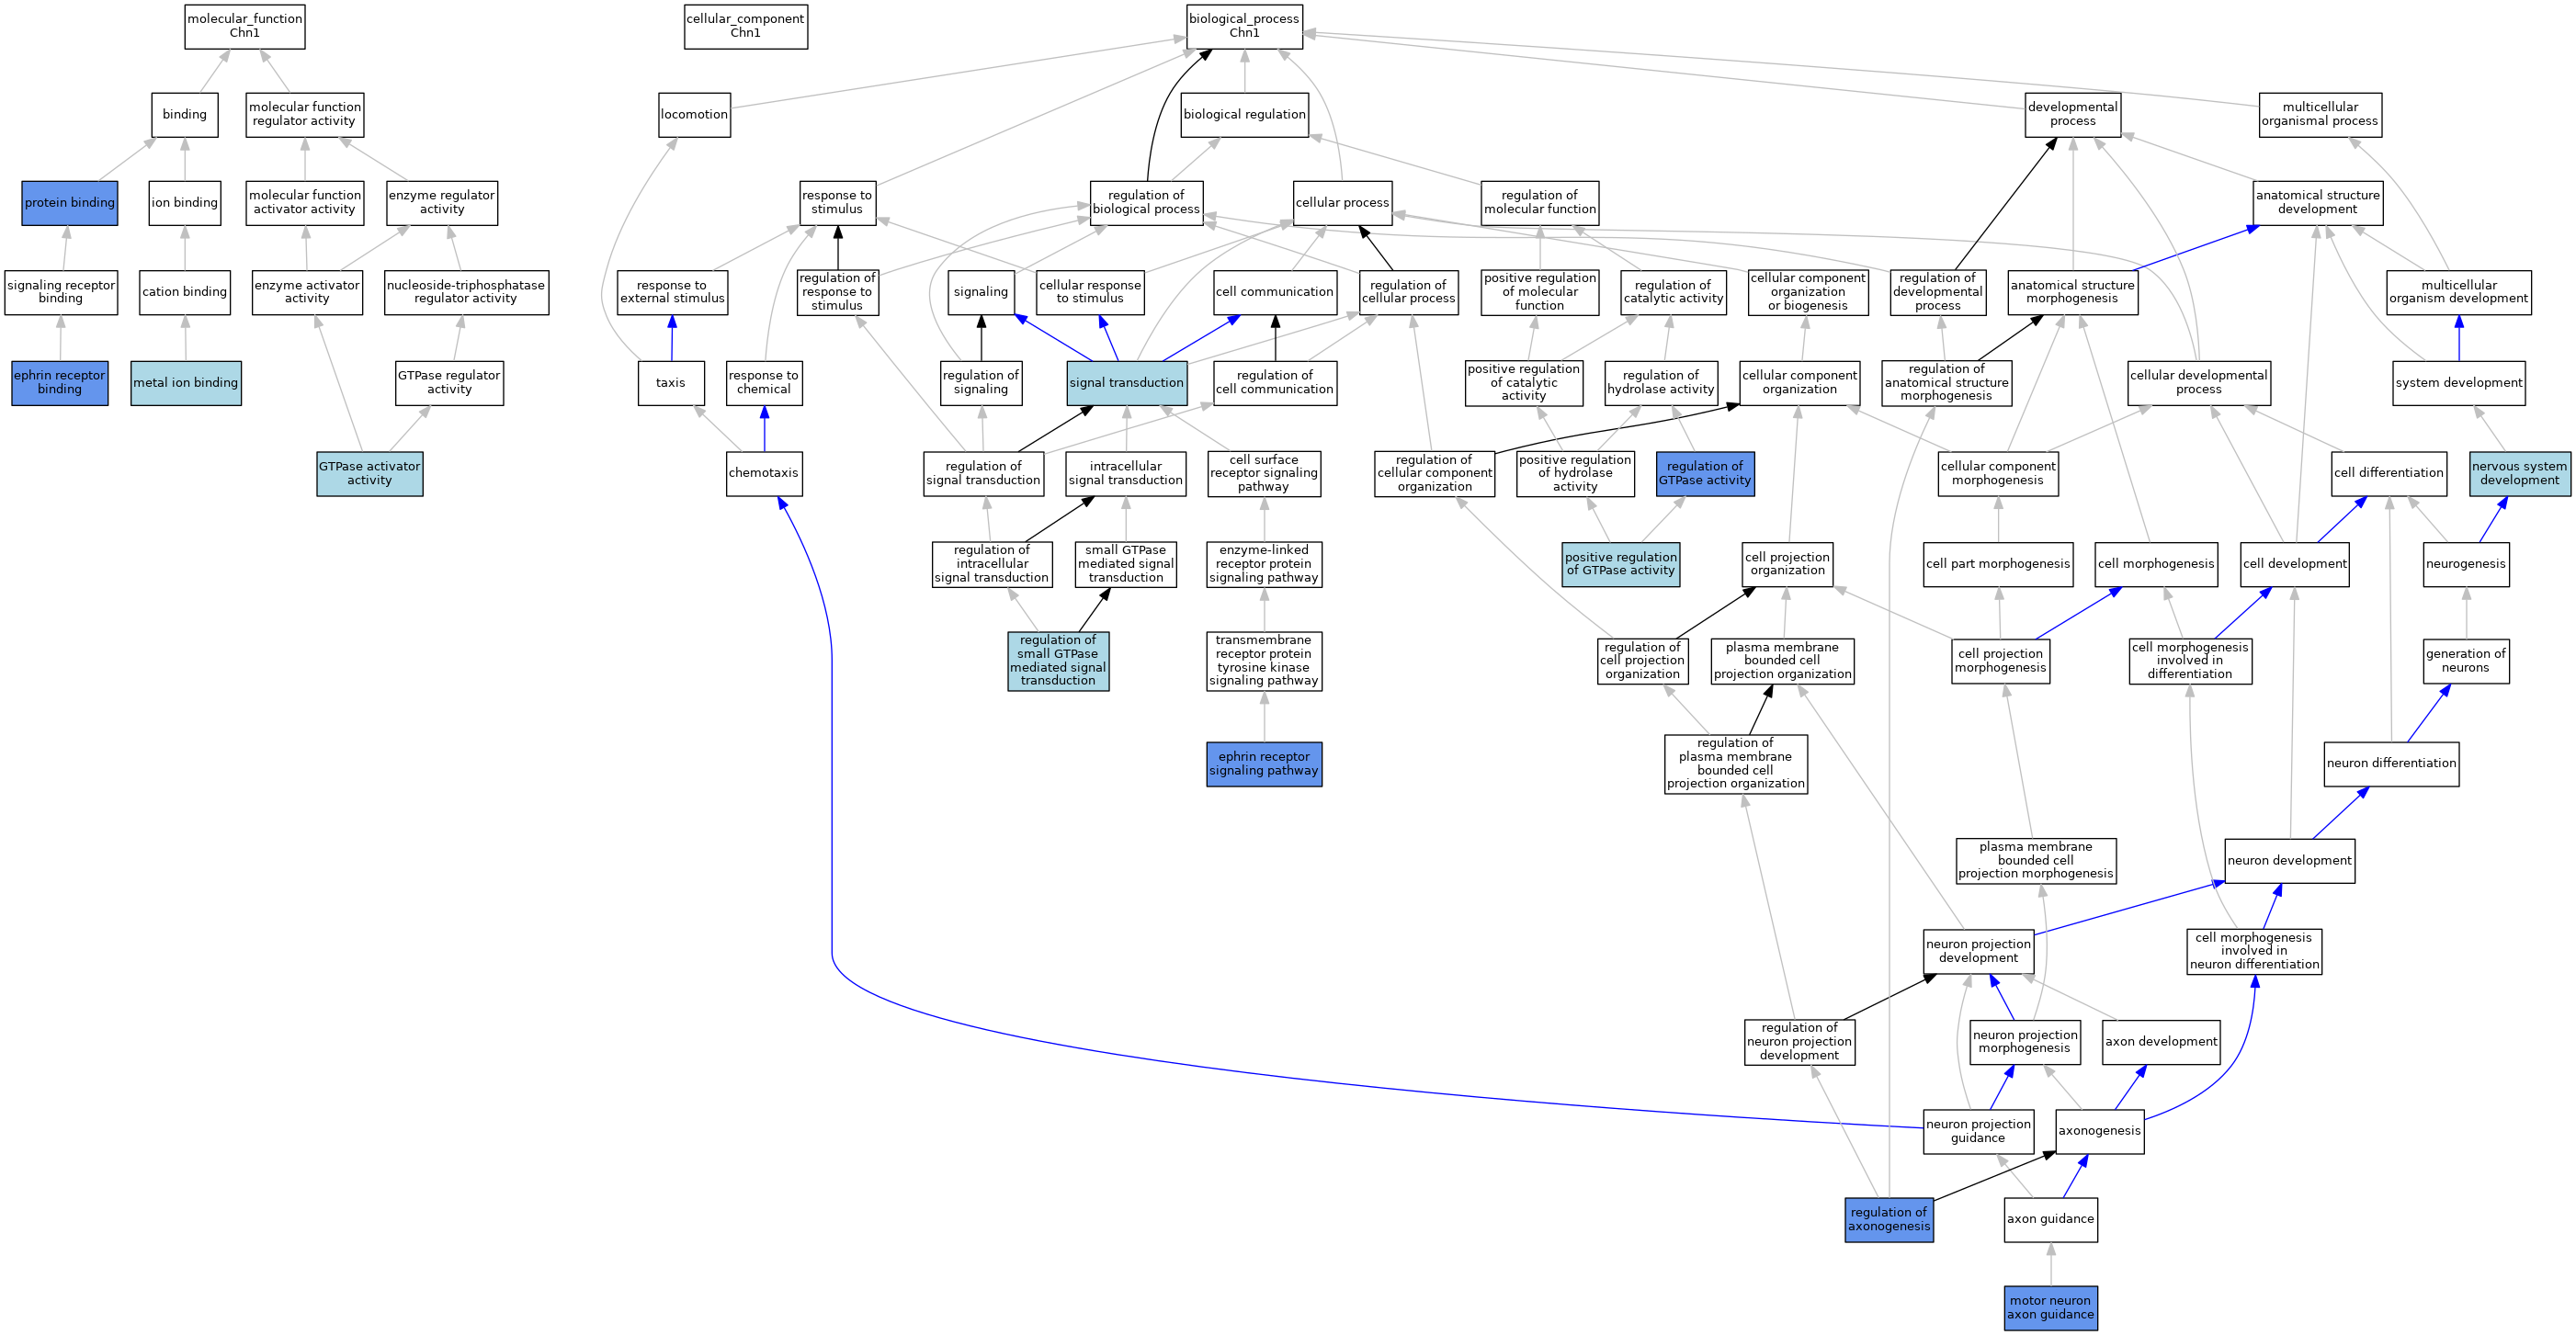
Task: Select the 'neuron development' node
Action: pos(2290,861)
